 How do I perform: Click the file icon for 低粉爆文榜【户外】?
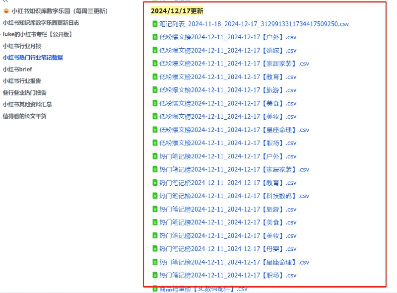[155, 37]
